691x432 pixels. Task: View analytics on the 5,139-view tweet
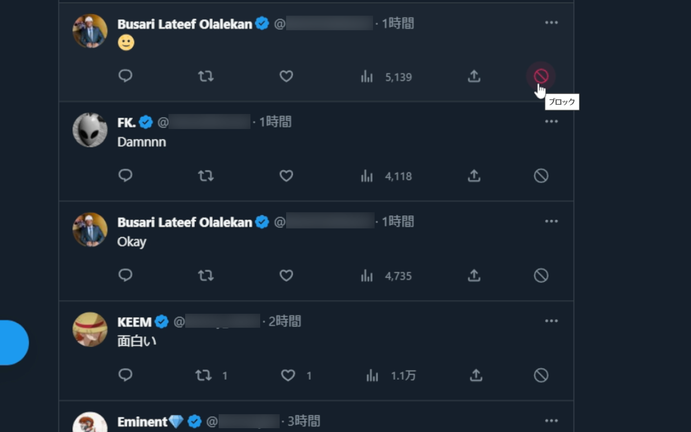click(x=367, y=77)
